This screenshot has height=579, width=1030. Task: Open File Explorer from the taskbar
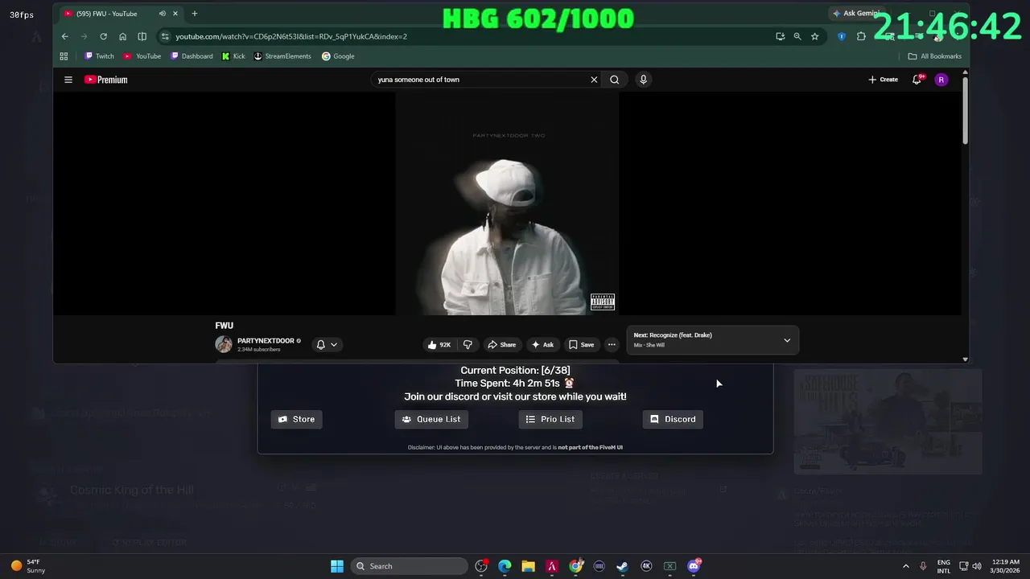[528, 566]
